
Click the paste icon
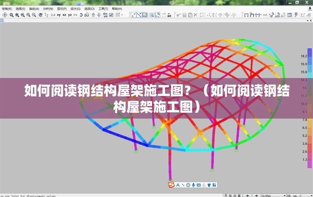[x=190, y=15]
